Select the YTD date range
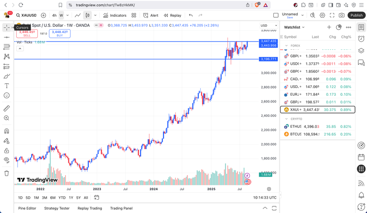 [x=62, y=198]
